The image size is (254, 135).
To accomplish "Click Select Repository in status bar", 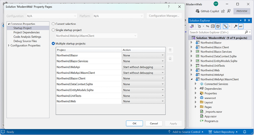I will pyautogui.click(x=224, y=132).
